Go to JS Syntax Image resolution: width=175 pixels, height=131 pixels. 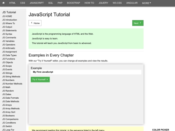coord(7,34)
